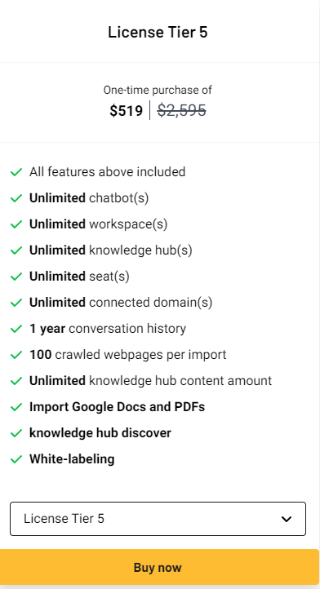This screenshot has height=589, width=320.
Task: Click the checkmark next to Unlimited knowledge hub(s)
Action: coord(16,250)
